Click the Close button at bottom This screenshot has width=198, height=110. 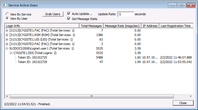click(x=183, y=103)
